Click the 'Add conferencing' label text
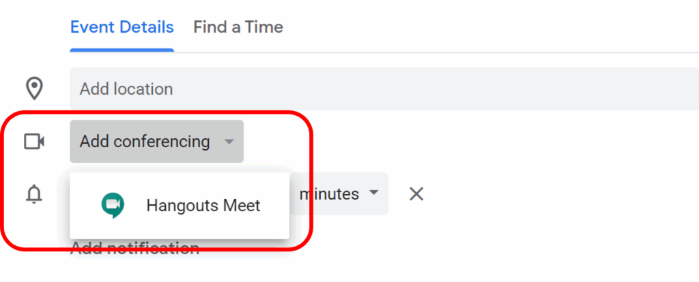Viewport: 699px width, 282px height. click(x=145, y=142)
